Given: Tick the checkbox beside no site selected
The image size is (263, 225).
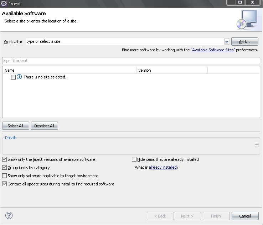Looking at the screenshot, I should [x=13, y=77].
